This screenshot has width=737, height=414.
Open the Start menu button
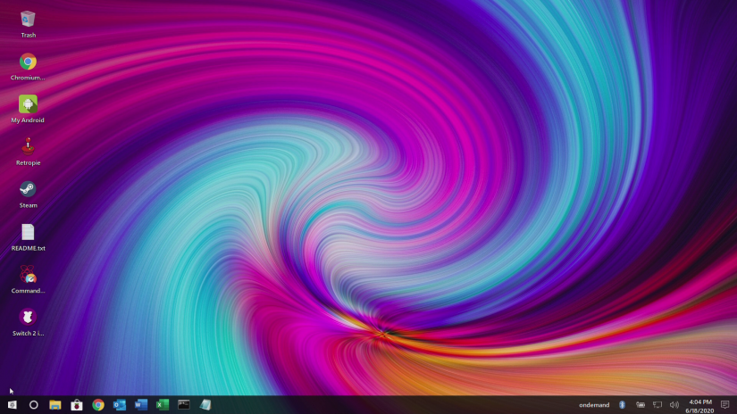[13, 405]
